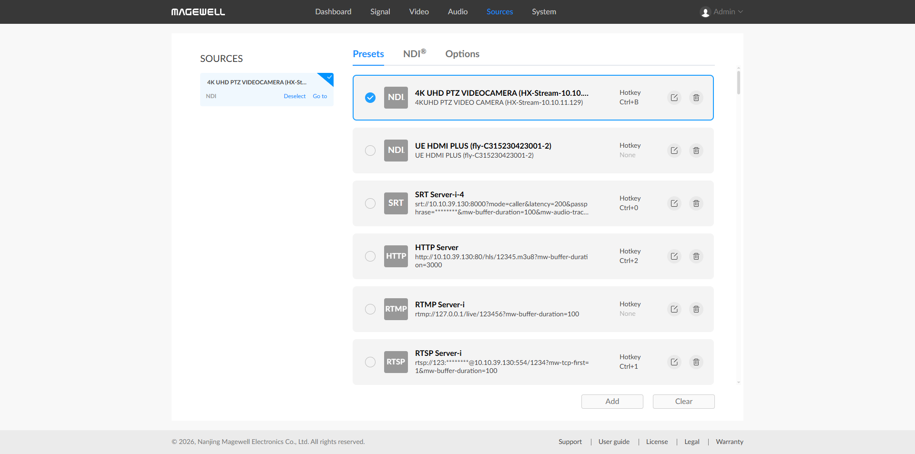The width and height of the screenshot is (915, 454).
Task: Delete the SRT Server-i-4 preset
Action: pyautogui.click(x=696, y=203)
